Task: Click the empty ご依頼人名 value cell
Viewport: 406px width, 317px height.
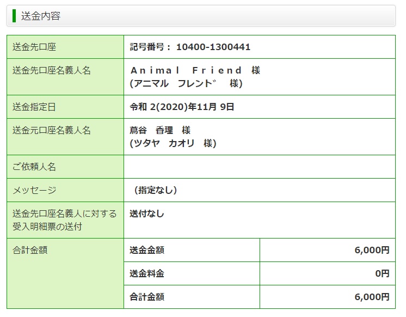Action: pyautogui.click(x=259, y=167)
